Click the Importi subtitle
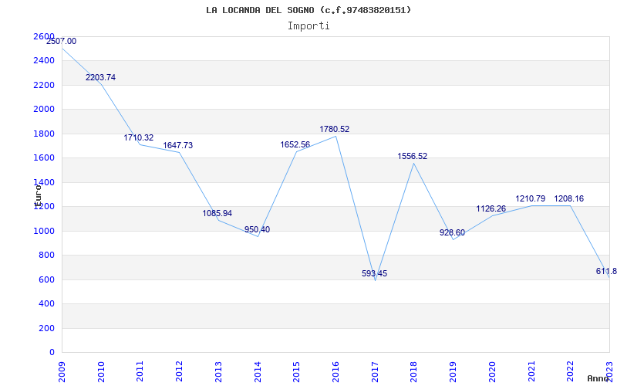 pyautogui.click(x=308, y=26)
